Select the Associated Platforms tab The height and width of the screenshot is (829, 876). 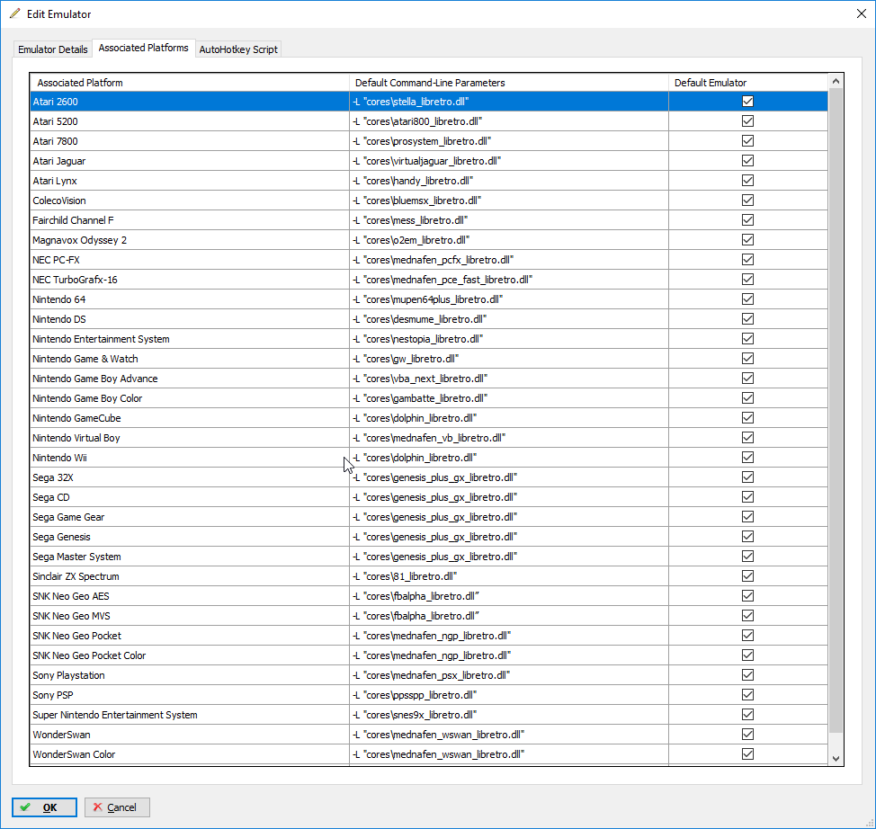pyautogui.click(x=144, y=48)
